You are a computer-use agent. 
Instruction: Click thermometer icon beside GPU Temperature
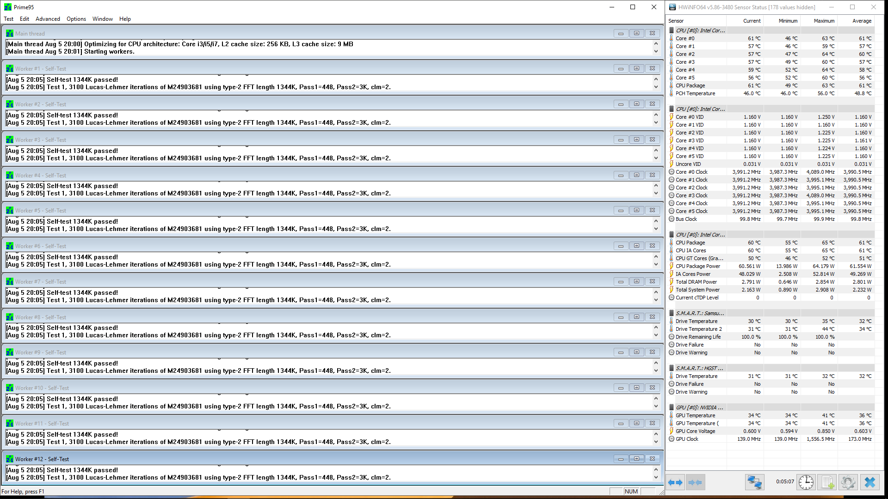672,415
